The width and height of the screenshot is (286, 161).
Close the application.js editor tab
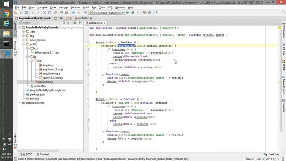point(105,23)
